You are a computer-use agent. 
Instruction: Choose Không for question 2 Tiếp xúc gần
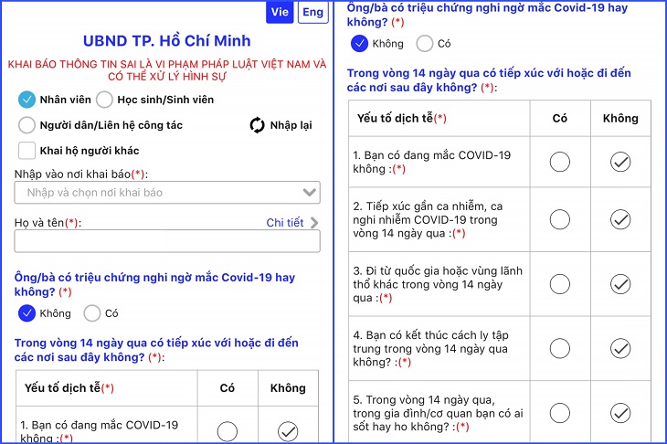620,219
